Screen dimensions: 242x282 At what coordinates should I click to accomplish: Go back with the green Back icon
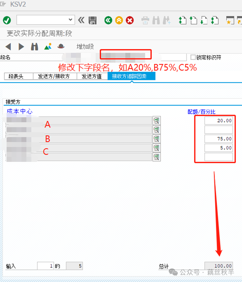click(108, 20)
